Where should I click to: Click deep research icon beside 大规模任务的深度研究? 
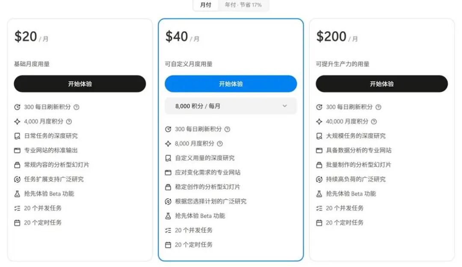point(319,136)
